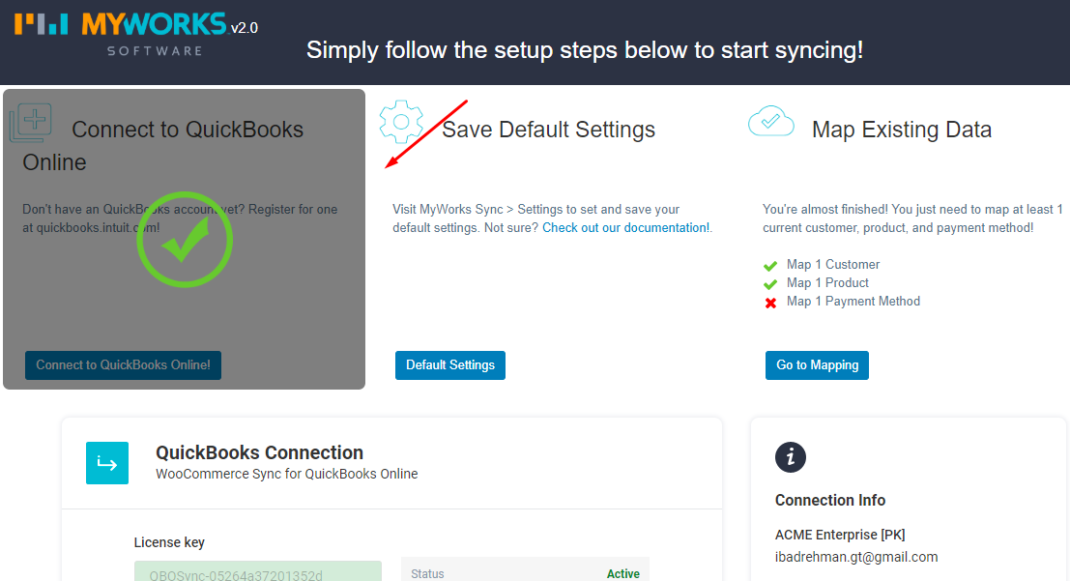The height and width of the screenshot is (581, 1070).
Task: Open Default Settings via the blue button
Action: pyautogui.click(x=449, y=365)
